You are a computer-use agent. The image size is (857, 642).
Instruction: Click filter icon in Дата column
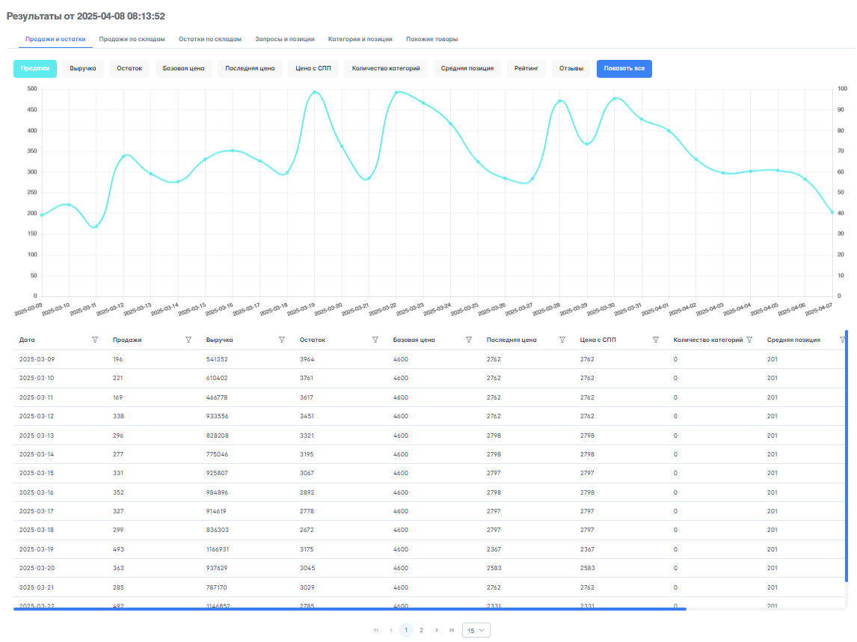[95, 340]
